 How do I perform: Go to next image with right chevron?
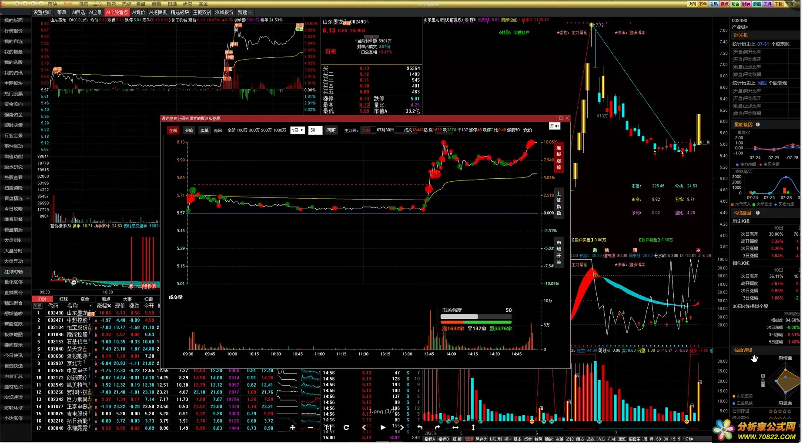pos(402,428)
